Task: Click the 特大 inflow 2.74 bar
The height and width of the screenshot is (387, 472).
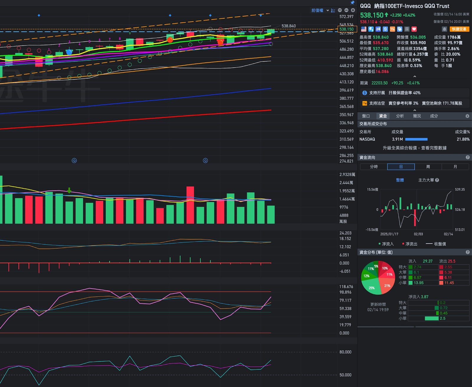Action: 410,267
